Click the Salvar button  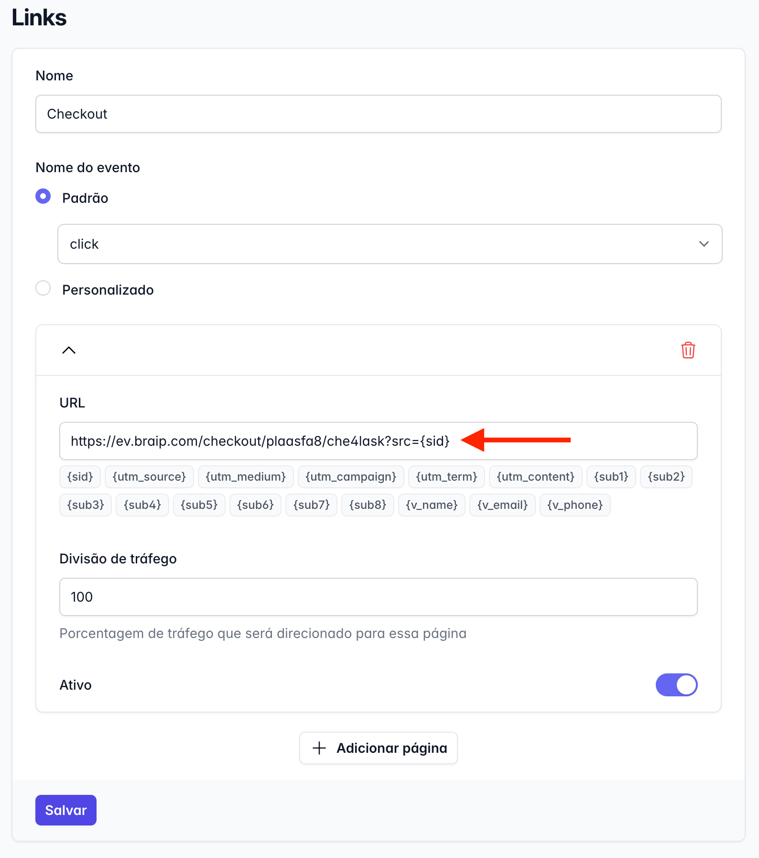tap(66, 810)
